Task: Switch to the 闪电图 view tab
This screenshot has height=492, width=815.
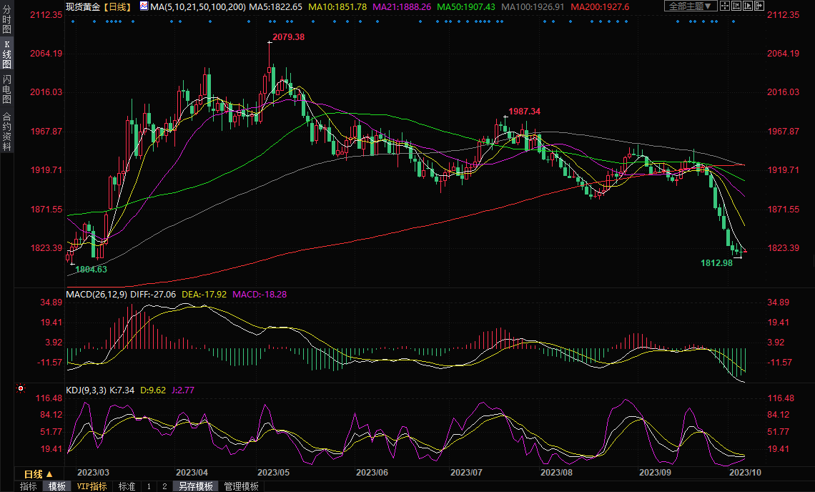Action: pos(6,89)
